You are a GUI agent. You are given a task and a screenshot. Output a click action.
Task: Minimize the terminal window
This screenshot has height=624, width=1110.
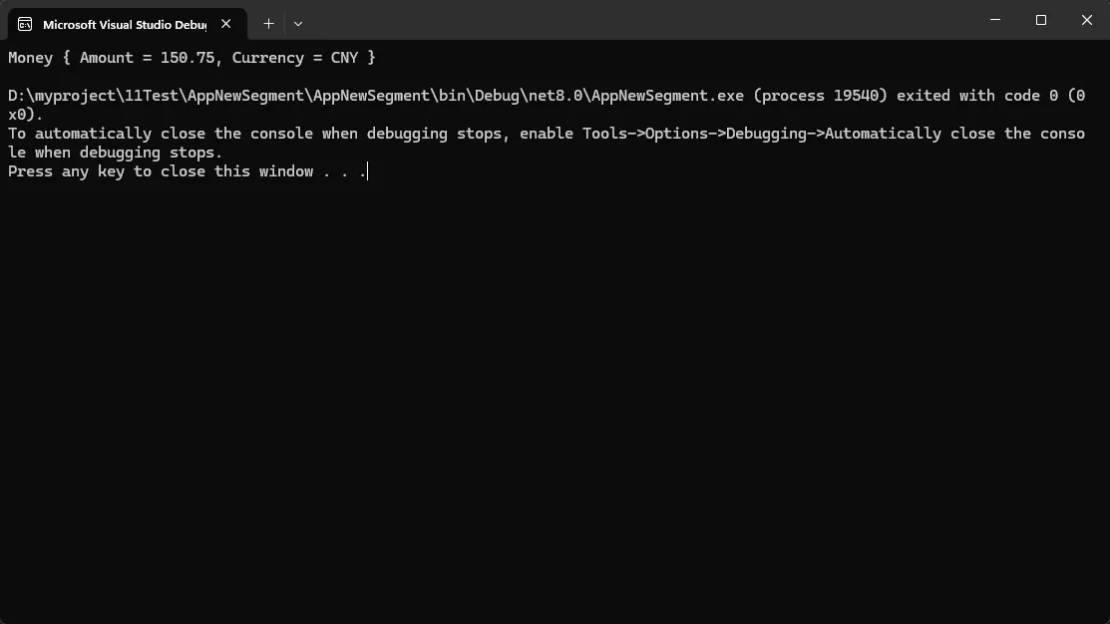click(994, 20)
